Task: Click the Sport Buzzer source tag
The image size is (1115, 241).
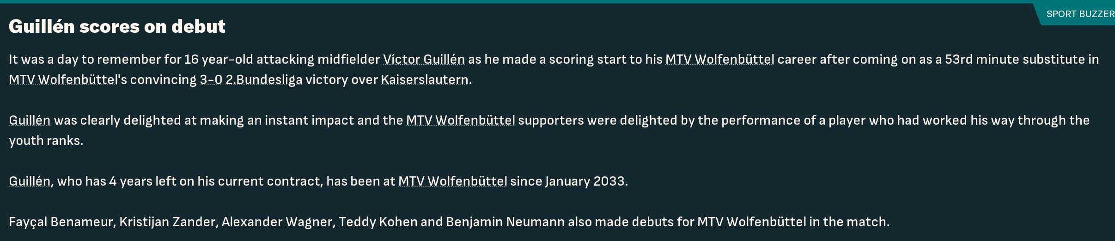Action: pos(1079,14)
